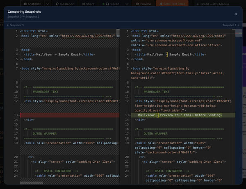Click 'PREHEADER TEXT' comment in right pane
The width and height of the screenshot is (246, 189).
pyautogui.click(x=157, y=92)
